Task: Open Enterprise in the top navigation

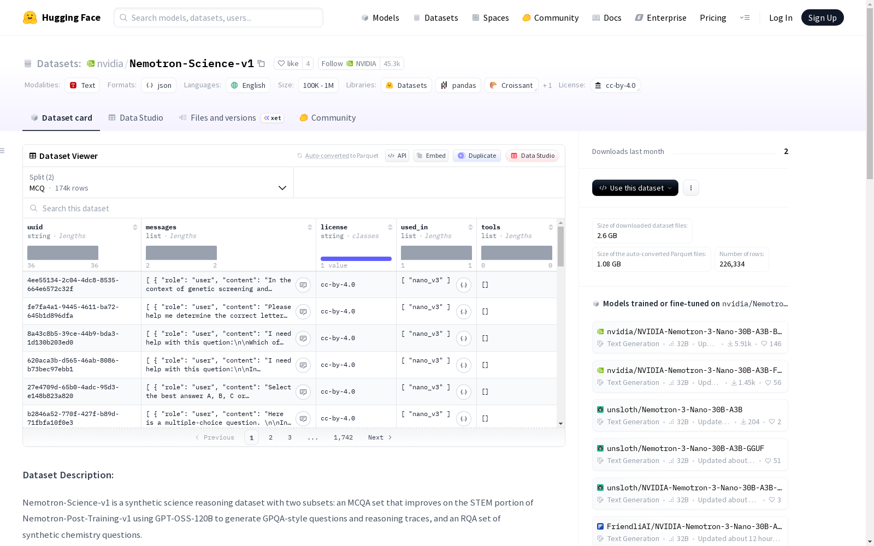Action: coord(661,17)
